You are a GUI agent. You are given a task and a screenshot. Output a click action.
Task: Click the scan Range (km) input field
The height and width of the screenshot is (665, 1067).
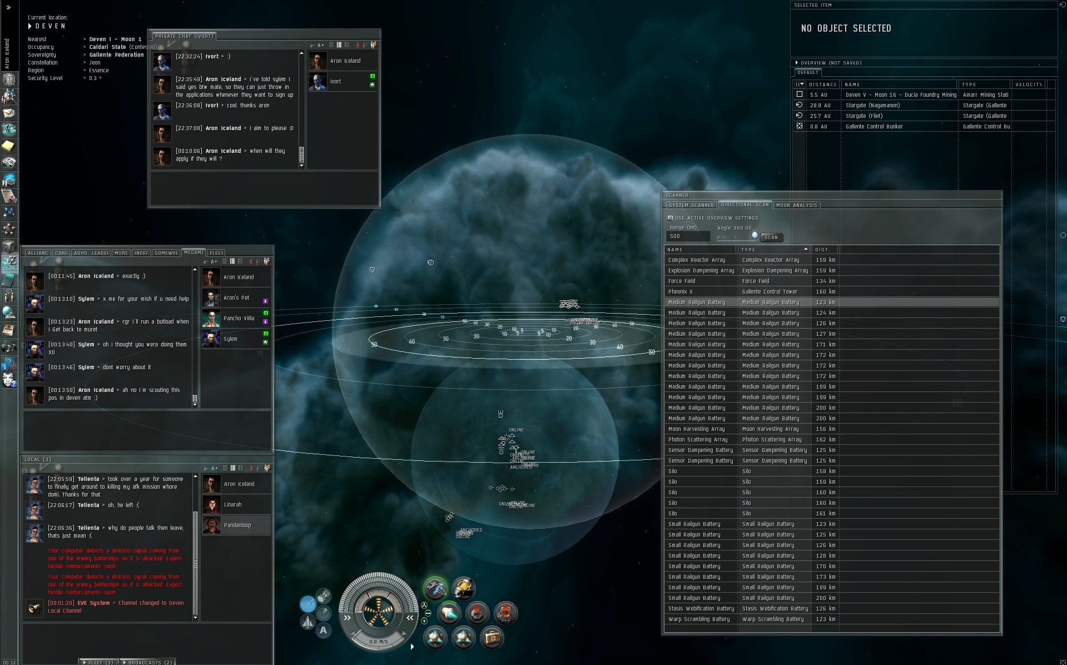pyautogui.click(x=688, y=236)
